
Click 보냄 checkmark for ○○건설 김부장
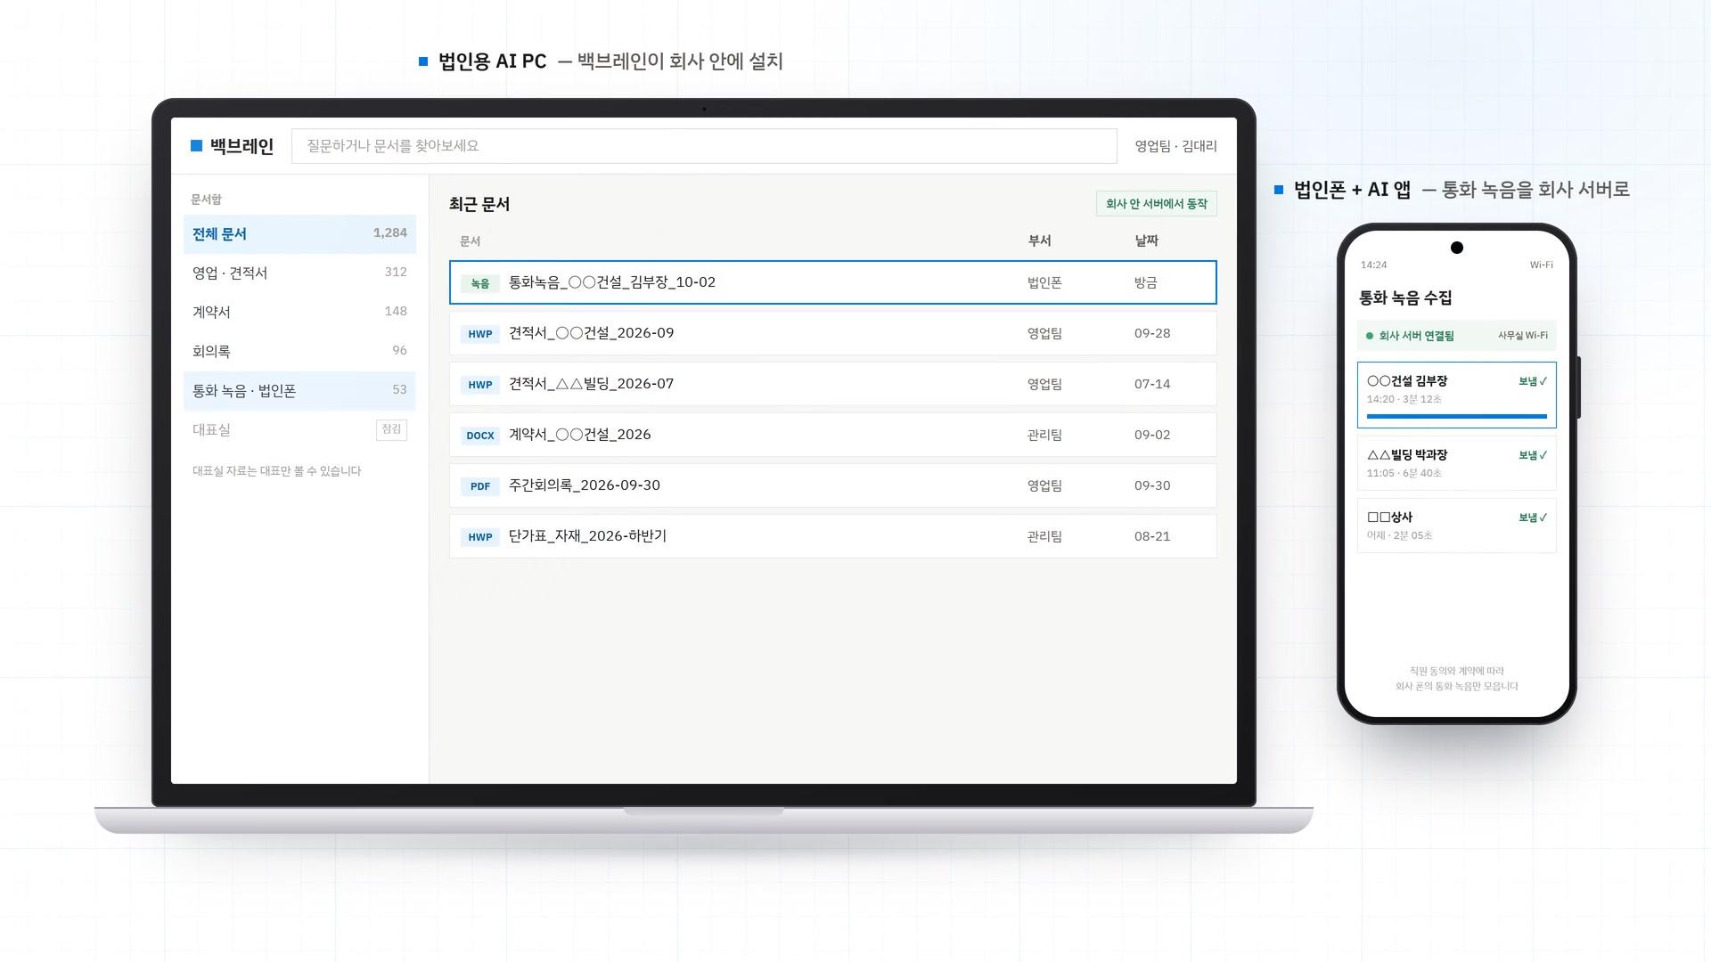pos(1533,381)
